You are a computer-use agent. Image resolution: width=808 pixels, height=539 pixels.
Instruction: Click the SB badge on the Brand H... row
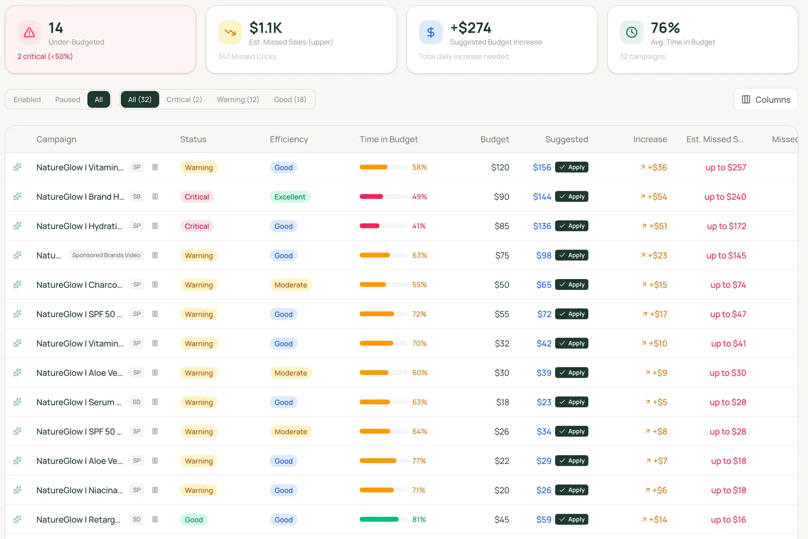[x=137, y=197]
